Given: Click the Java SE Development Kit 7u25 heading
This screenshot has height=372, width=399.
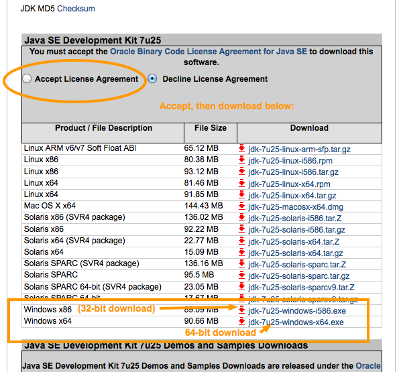Looking at the screenshot, I should click(93, 40).
